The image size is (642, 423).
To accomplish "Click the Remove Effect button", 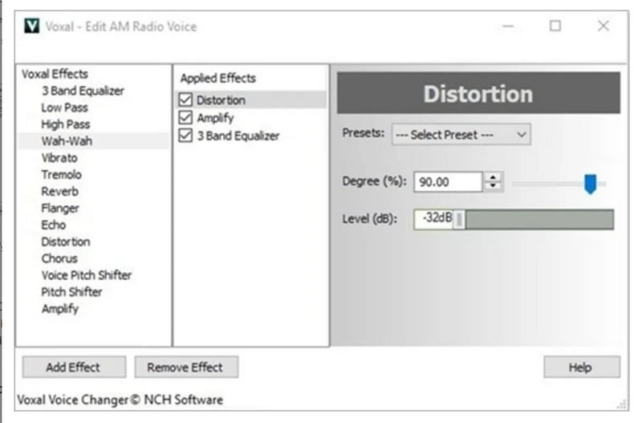I will pos(186,367).
